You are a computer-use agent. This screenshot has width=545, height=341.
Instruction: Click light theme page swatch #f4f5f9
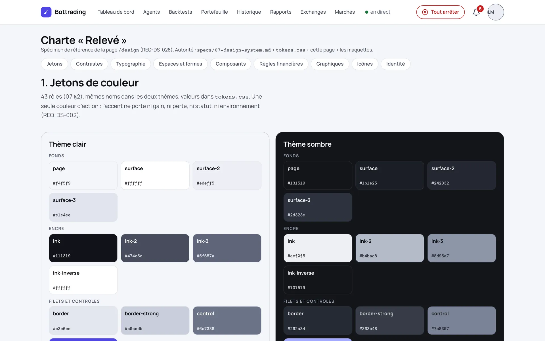[x=83, y=175]
